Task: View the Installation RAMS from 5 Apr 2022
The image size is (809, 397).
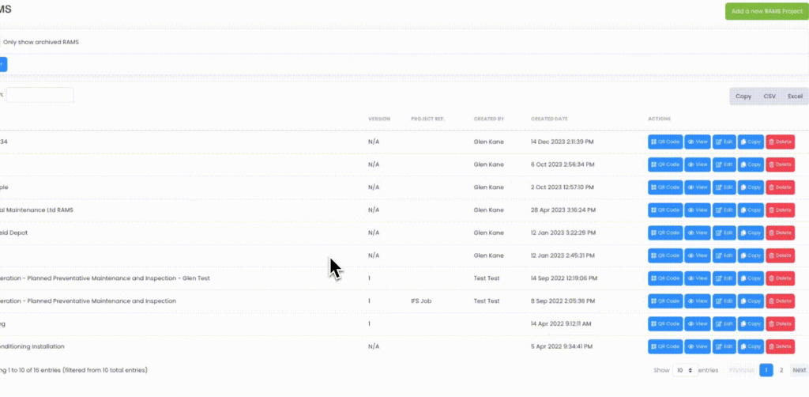Action: 698,346
